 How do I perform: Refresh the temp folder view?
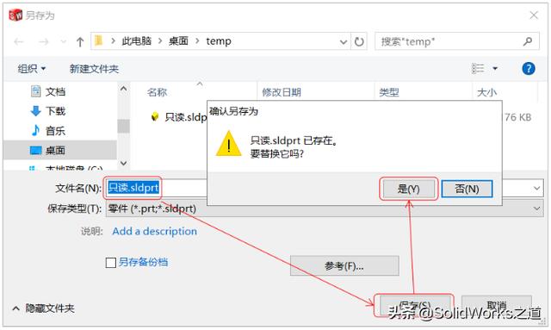[359, 42]
